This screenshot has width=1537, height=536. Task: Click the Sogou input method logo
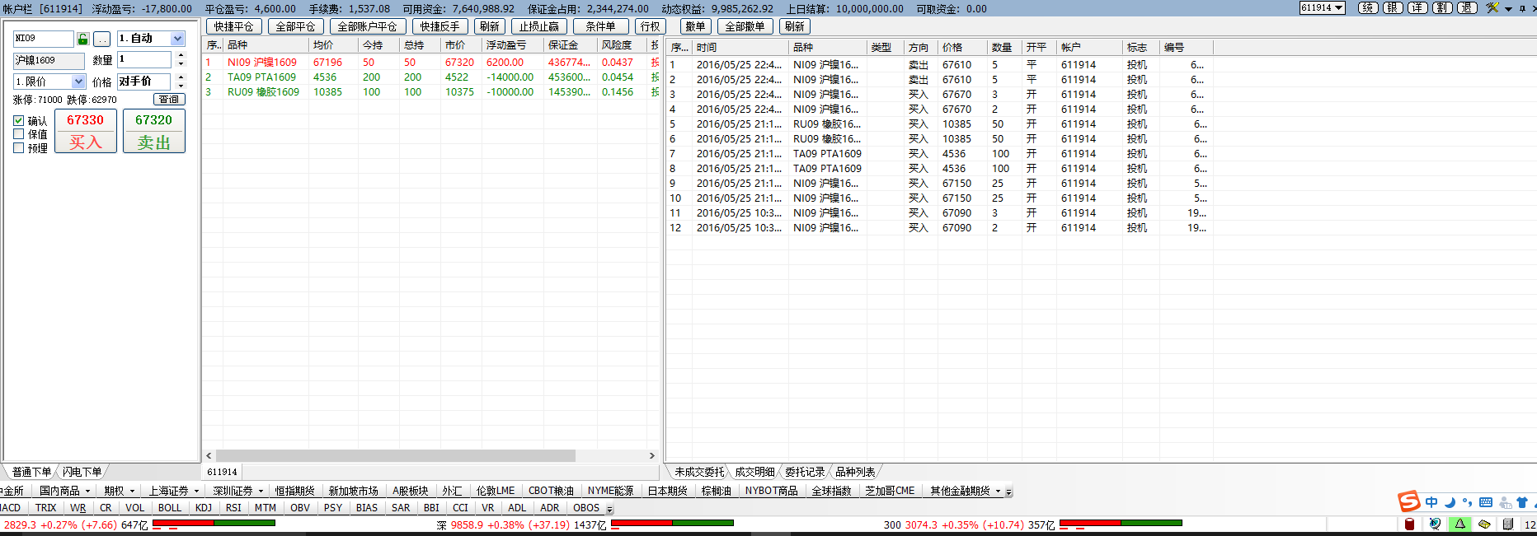[1408, 501]
